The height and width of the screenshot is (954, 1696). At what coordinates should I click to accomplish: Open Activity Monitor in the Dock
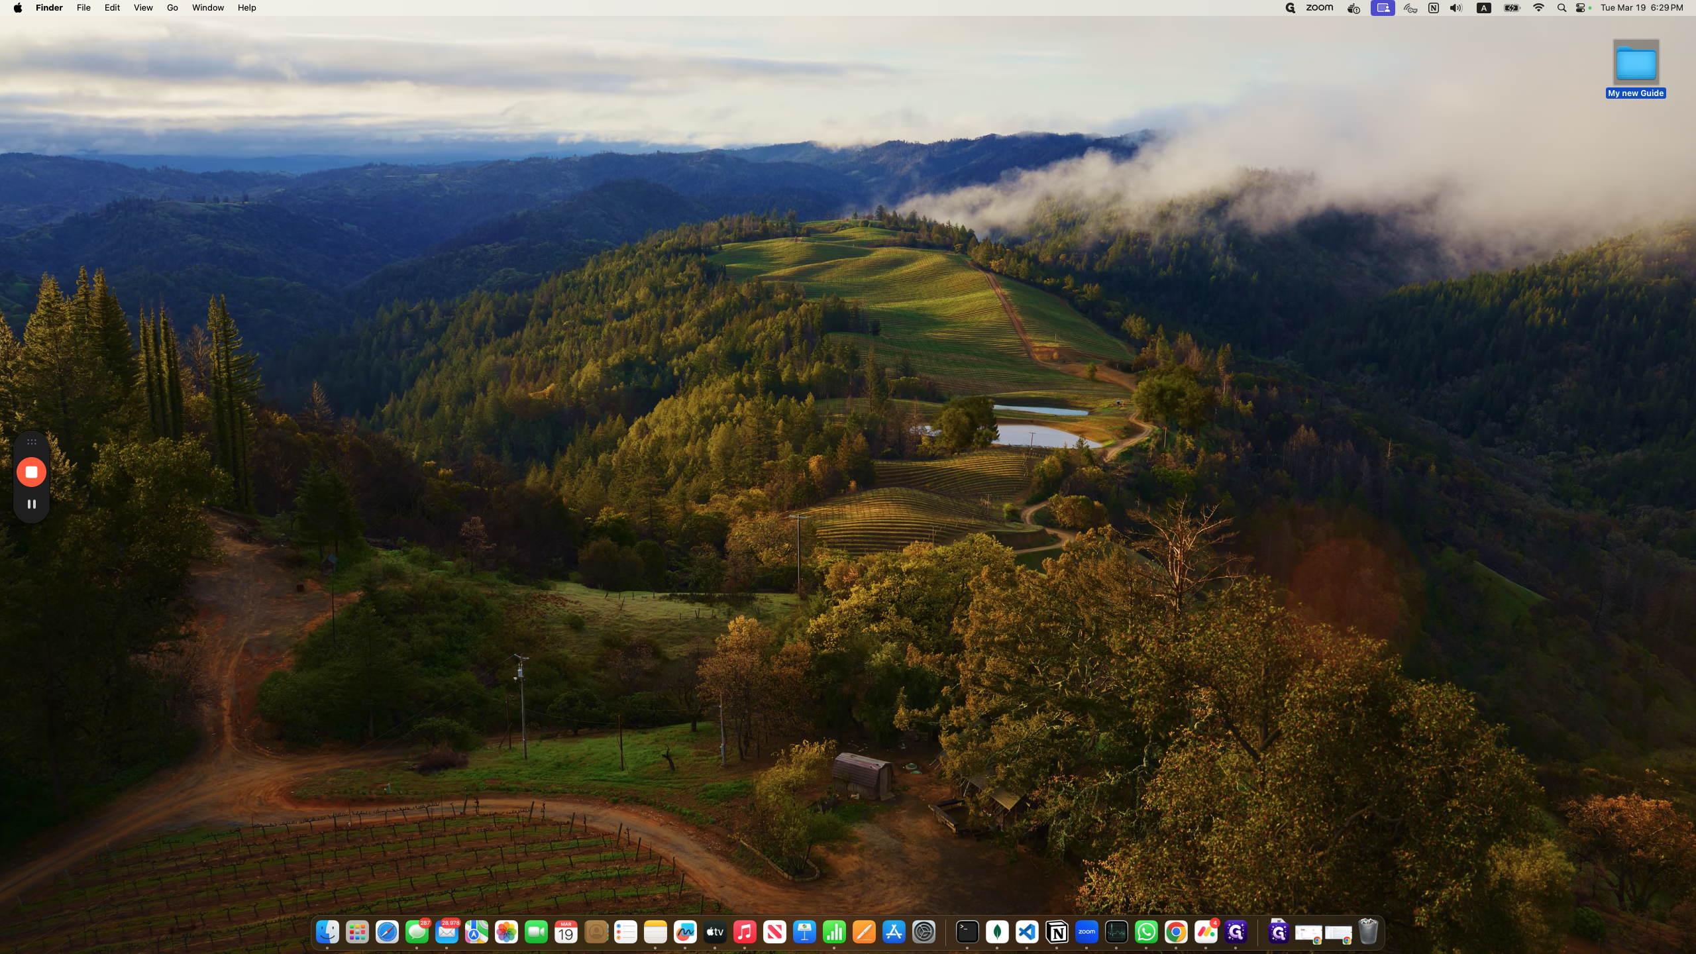coord(1116,933)
